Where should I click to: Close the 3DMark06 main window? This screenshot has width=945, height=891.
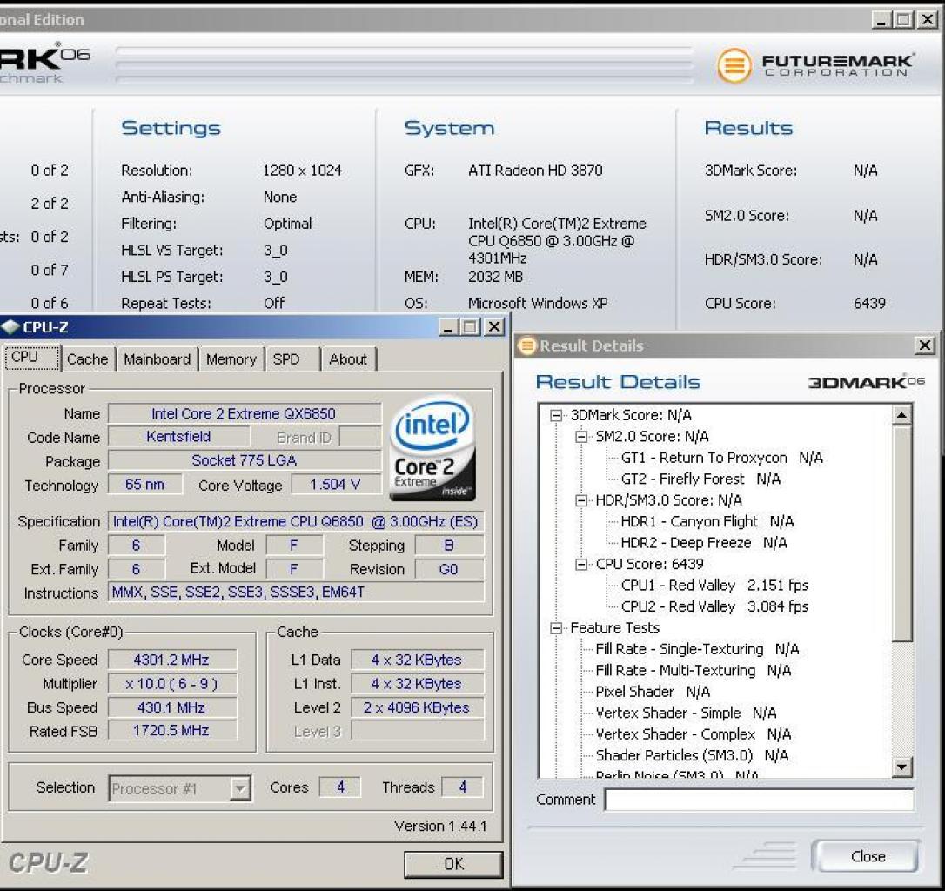(928, 20)
